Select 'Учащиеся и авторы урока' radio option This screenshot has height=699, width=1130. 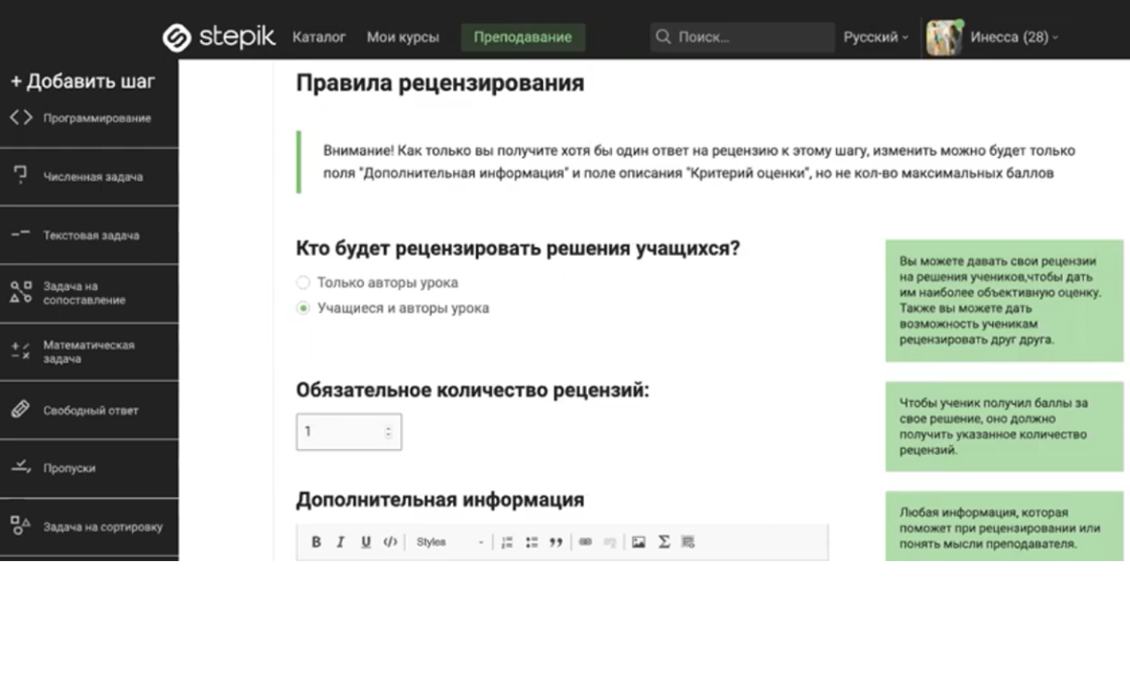(x=304, y=308)
